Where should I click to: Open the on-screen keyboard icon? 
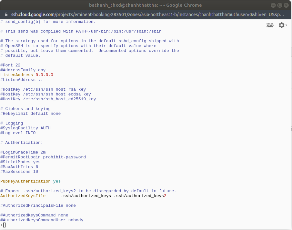pyautogui.click(x=270, y=25)
